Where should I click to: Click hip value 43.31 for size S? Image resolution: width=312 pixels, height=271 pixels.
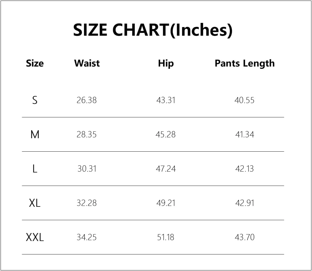[x=166, y=100]
